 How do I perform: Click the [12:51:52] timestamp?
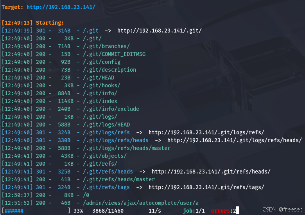[17, 203]
